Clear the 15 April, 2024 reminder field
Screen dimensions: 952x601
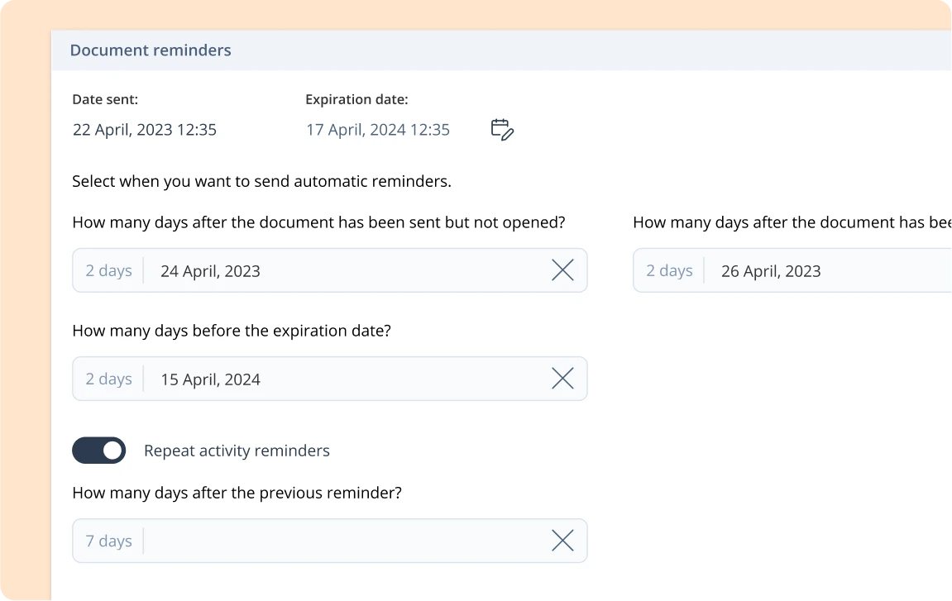(562, 378)
